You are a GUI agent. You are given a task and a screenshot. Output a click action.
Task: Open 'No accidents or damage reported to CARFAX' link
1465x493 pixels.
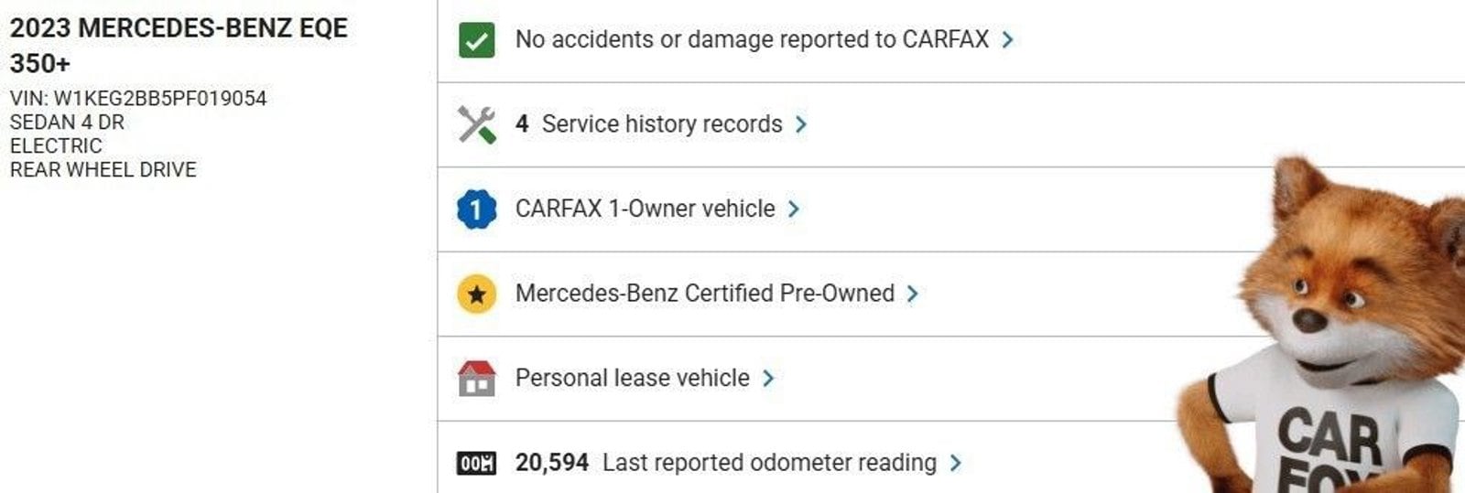pos(752,39)
